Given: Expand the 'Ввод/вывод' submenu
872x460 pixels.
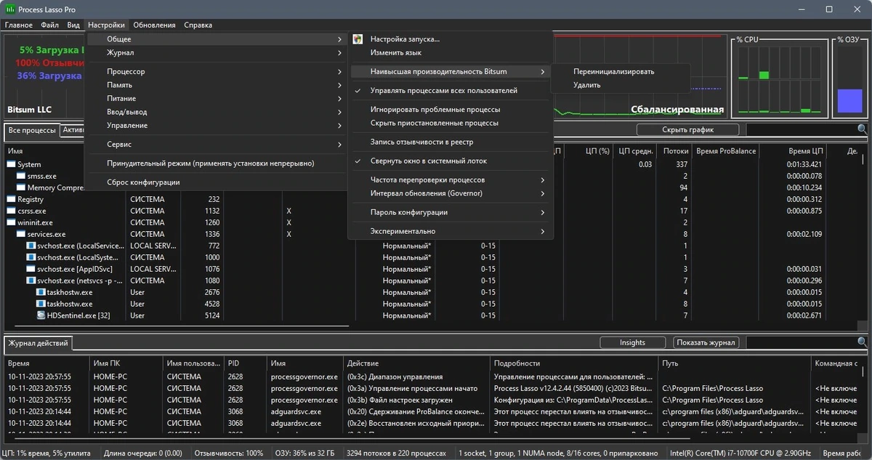Looking at the screenshot, I should coord(216,112).
